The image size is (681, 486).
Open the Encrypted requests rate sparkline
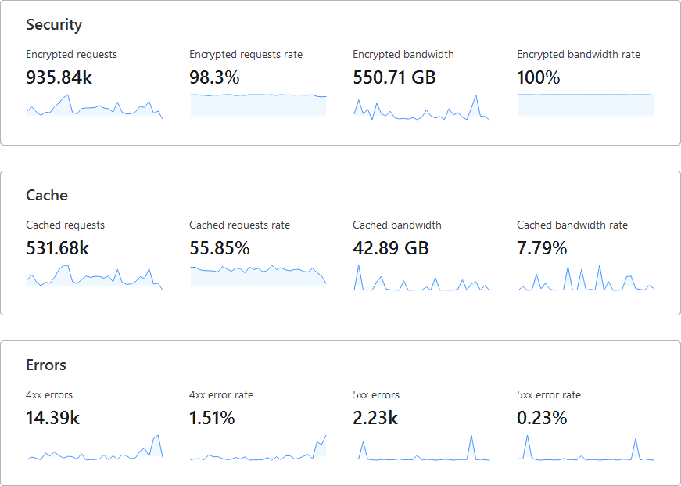(258, 106)
